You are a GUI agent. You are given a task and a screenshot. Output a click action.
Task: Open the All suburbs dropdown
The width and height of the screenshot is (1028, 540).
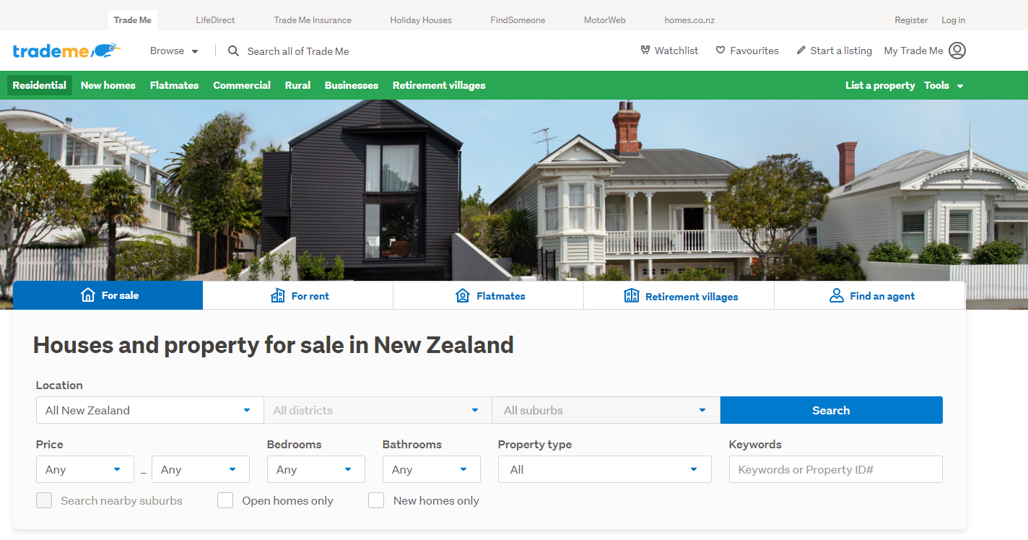[606, 410]
